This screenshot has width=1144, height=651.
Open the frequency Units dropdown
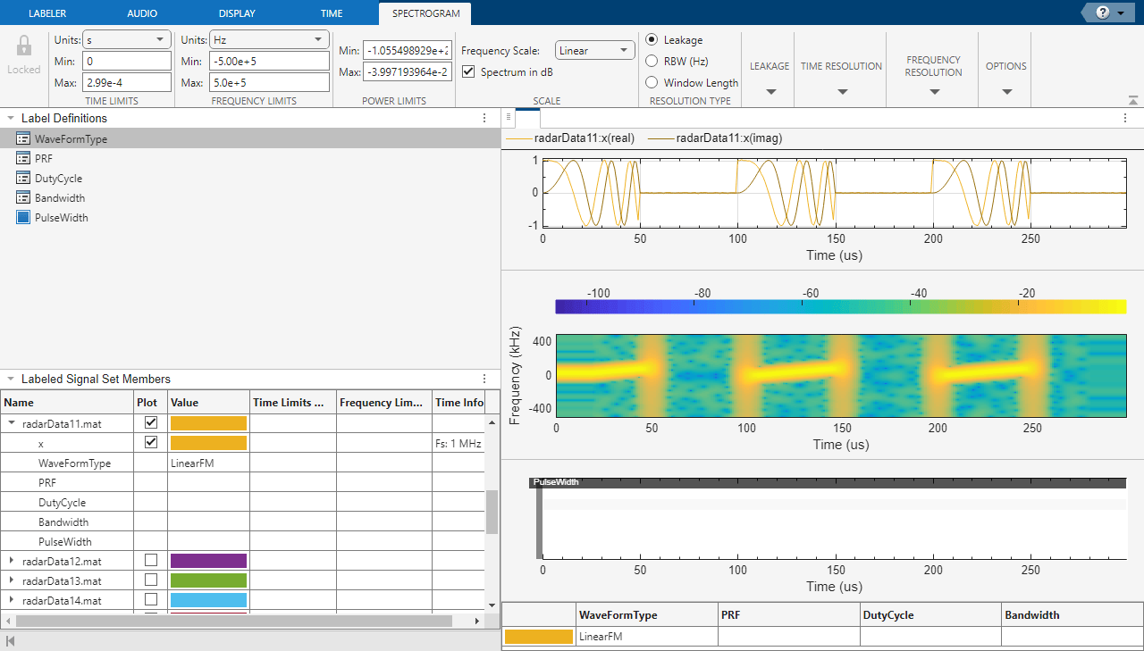click(270, 40)
